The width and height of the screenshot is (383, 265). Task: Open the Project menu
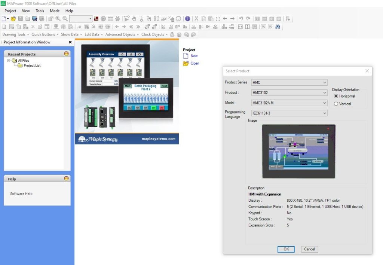[10, 11]
